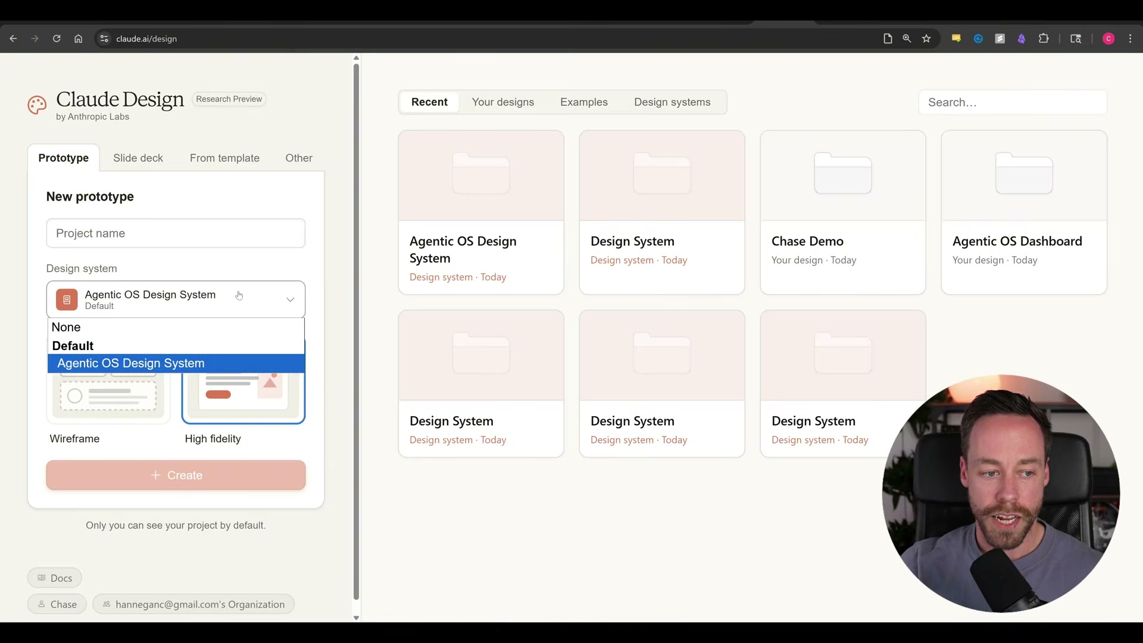The image size is (1143, 643).
Task: Reload the page using the refresh icon
Action: click(57, 38)
